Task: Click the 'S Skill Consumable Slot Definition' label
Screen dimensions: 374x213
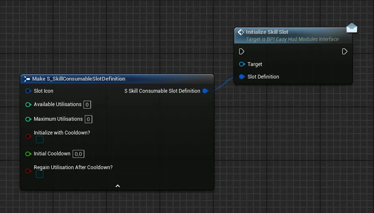Action: click(x=162, y=91)
